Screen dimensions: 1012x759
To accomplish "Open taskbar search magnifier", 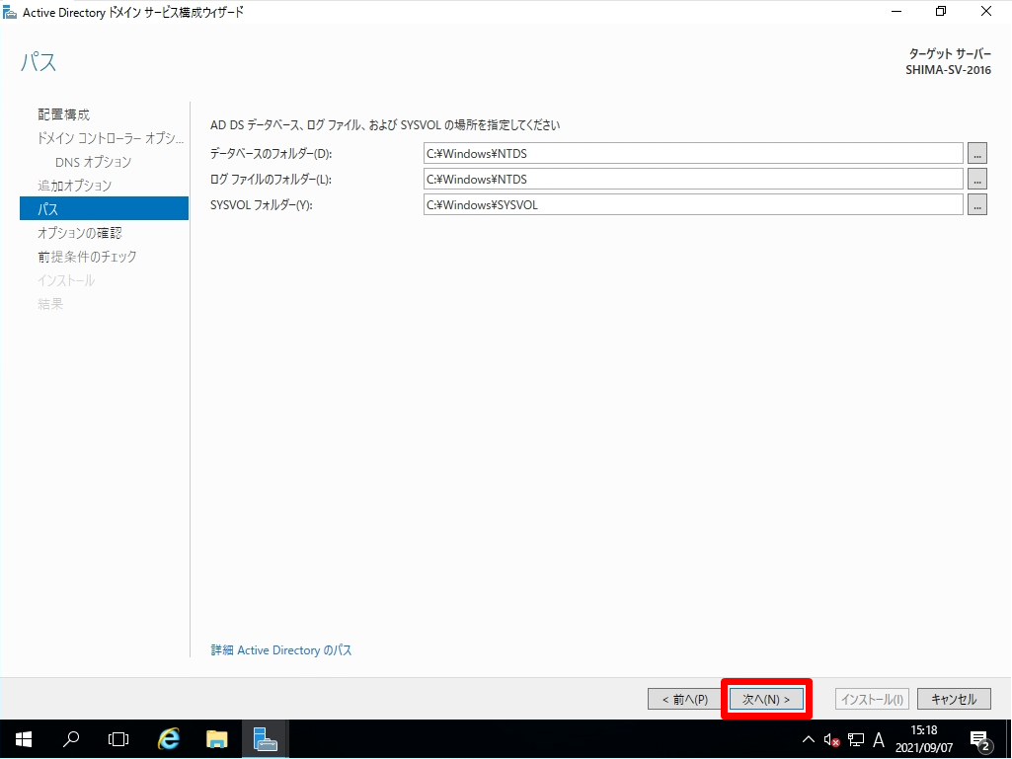I will [71, 739].
